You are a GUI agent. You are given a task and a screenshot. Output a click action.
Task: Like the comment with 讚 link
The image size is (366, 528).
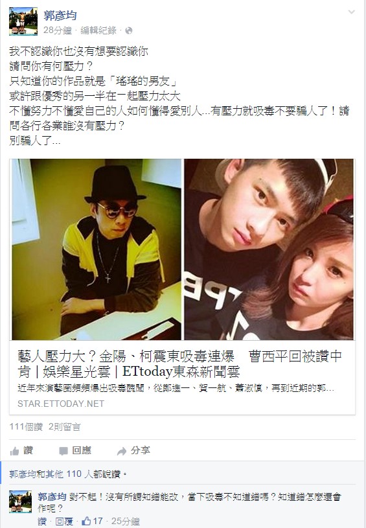click(42, 522)
